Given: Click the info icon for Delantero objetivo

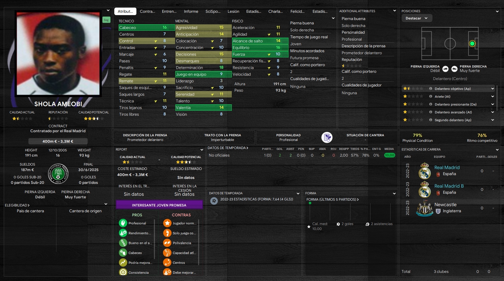Looking at the screenshot, I should 431,89.
